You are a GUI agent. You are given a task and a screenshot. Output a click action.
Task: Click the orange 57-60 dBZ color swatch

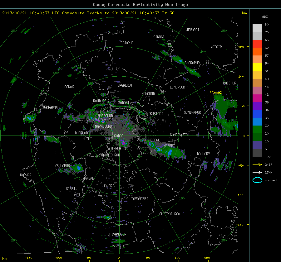pyautogui.click(x=257, y=51)
